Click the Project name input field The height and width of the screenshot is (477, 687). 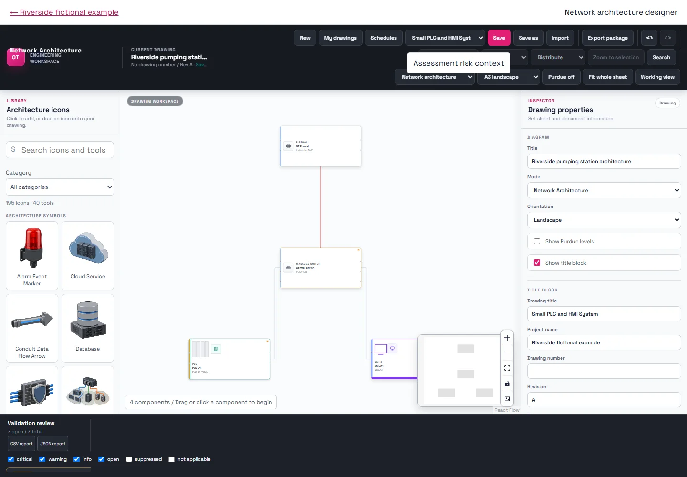604,342
